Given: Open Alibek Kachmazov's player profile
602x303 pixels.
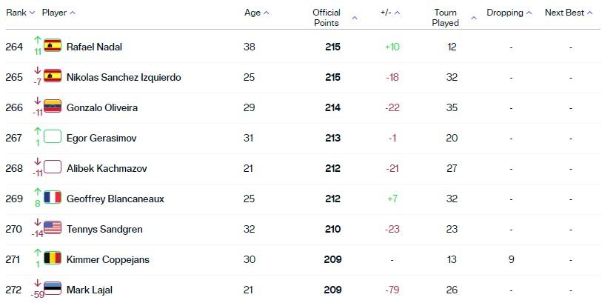Looking at the screenshot, I should coord(107,168).
